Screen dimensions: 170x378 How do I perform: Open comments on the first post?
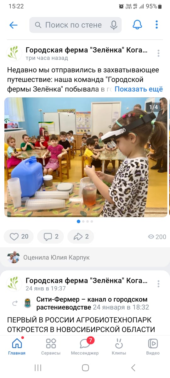pyautogui.click(x=50, y=237)
